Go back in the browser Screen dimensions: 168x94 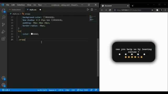coord(102,10)
